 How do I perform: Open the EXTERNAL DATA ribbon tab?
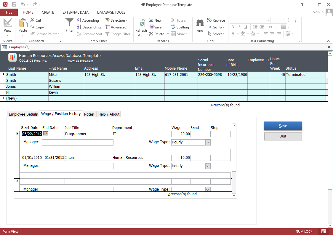[75, 12]
